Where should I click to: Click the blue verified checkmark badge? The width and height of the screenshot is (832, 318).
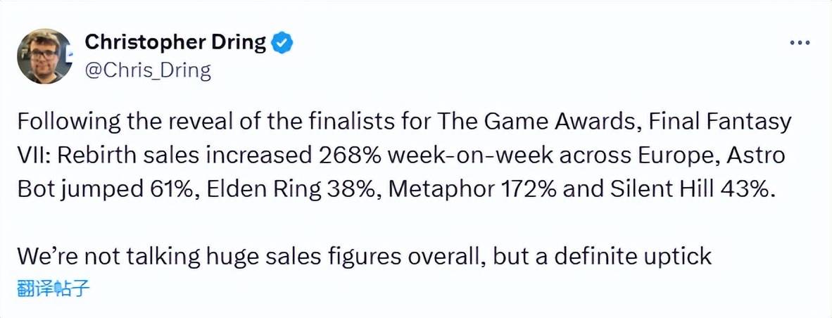[283, 43]
